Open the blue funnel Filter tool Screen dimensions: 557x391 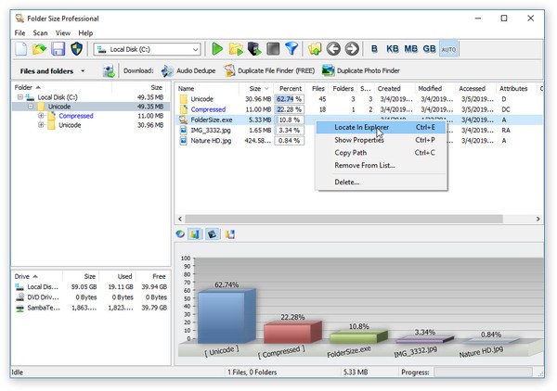(x=291, y=49)
